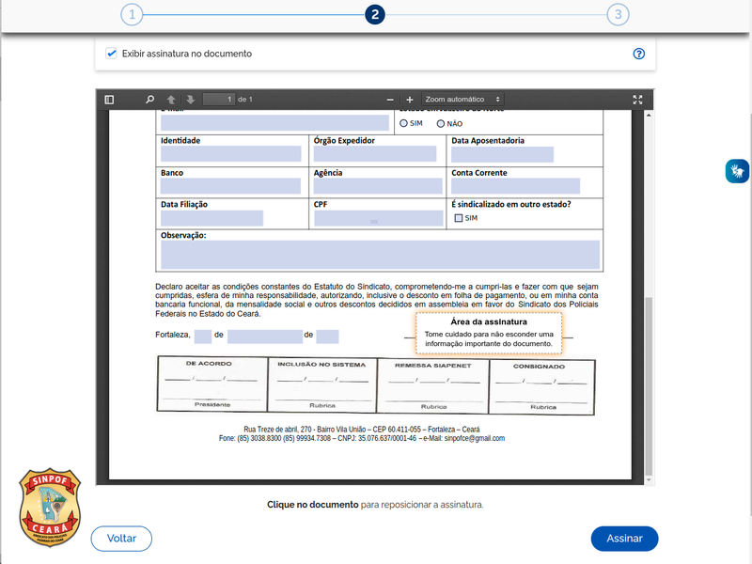Click the Agência input field
The width and height of the screenshot is (752, 564).
[378, 186]
